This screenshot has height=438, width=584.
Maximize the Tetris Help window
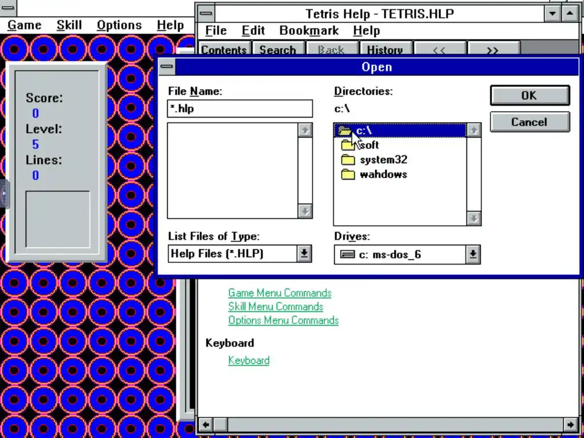pos(570,14)
